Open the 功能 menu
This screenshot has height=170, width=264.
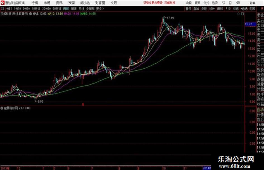189,3
